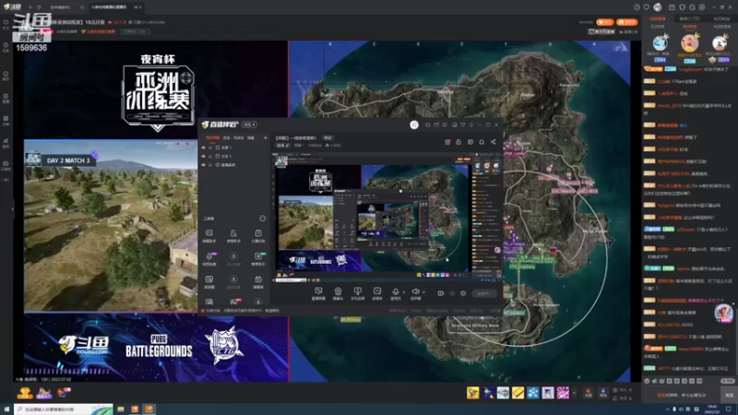Lock the first source layer in the companion window
The width and height of the screenshot is (738, 415).
point(210,148)
